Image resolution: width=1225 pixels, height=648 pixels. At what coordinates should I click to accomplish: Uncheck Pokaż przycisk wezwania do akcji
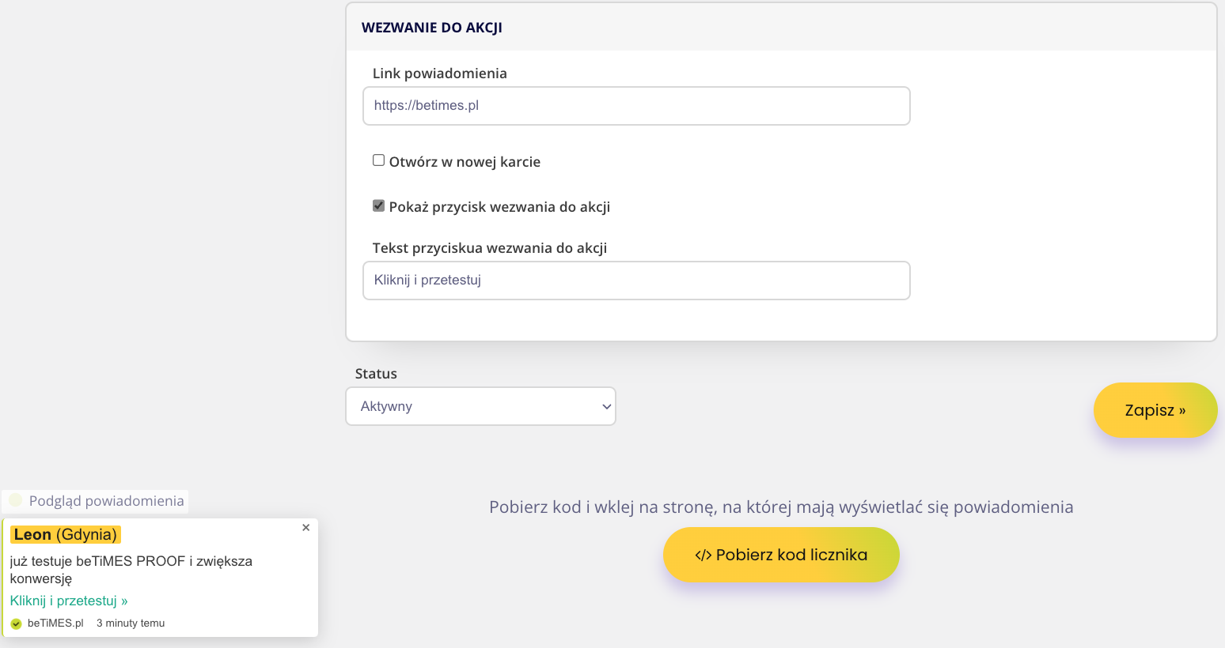click(378, 205)
